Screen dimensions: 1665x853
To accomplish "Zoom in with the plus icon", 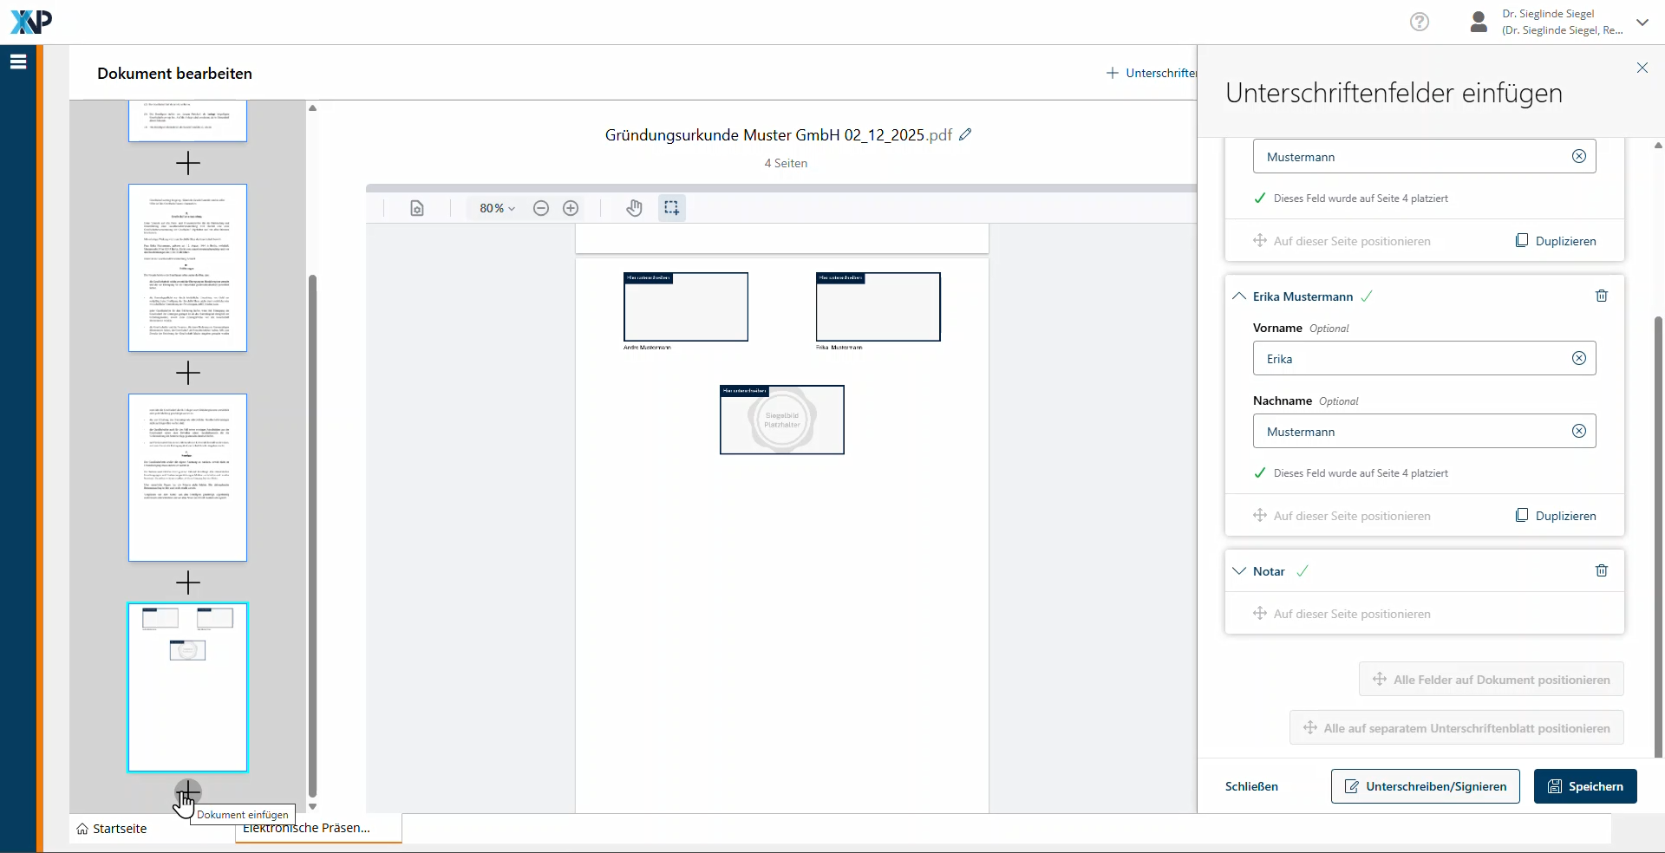I will 571,208.
